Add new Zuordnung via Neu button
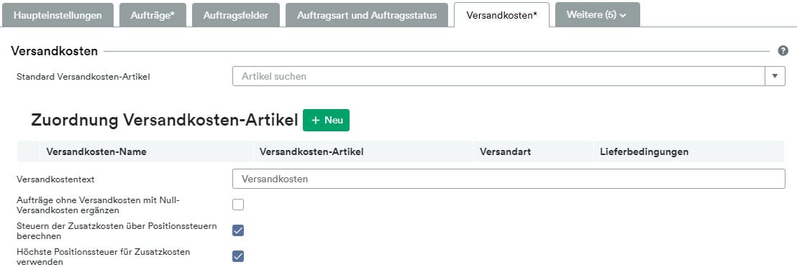 326,121
